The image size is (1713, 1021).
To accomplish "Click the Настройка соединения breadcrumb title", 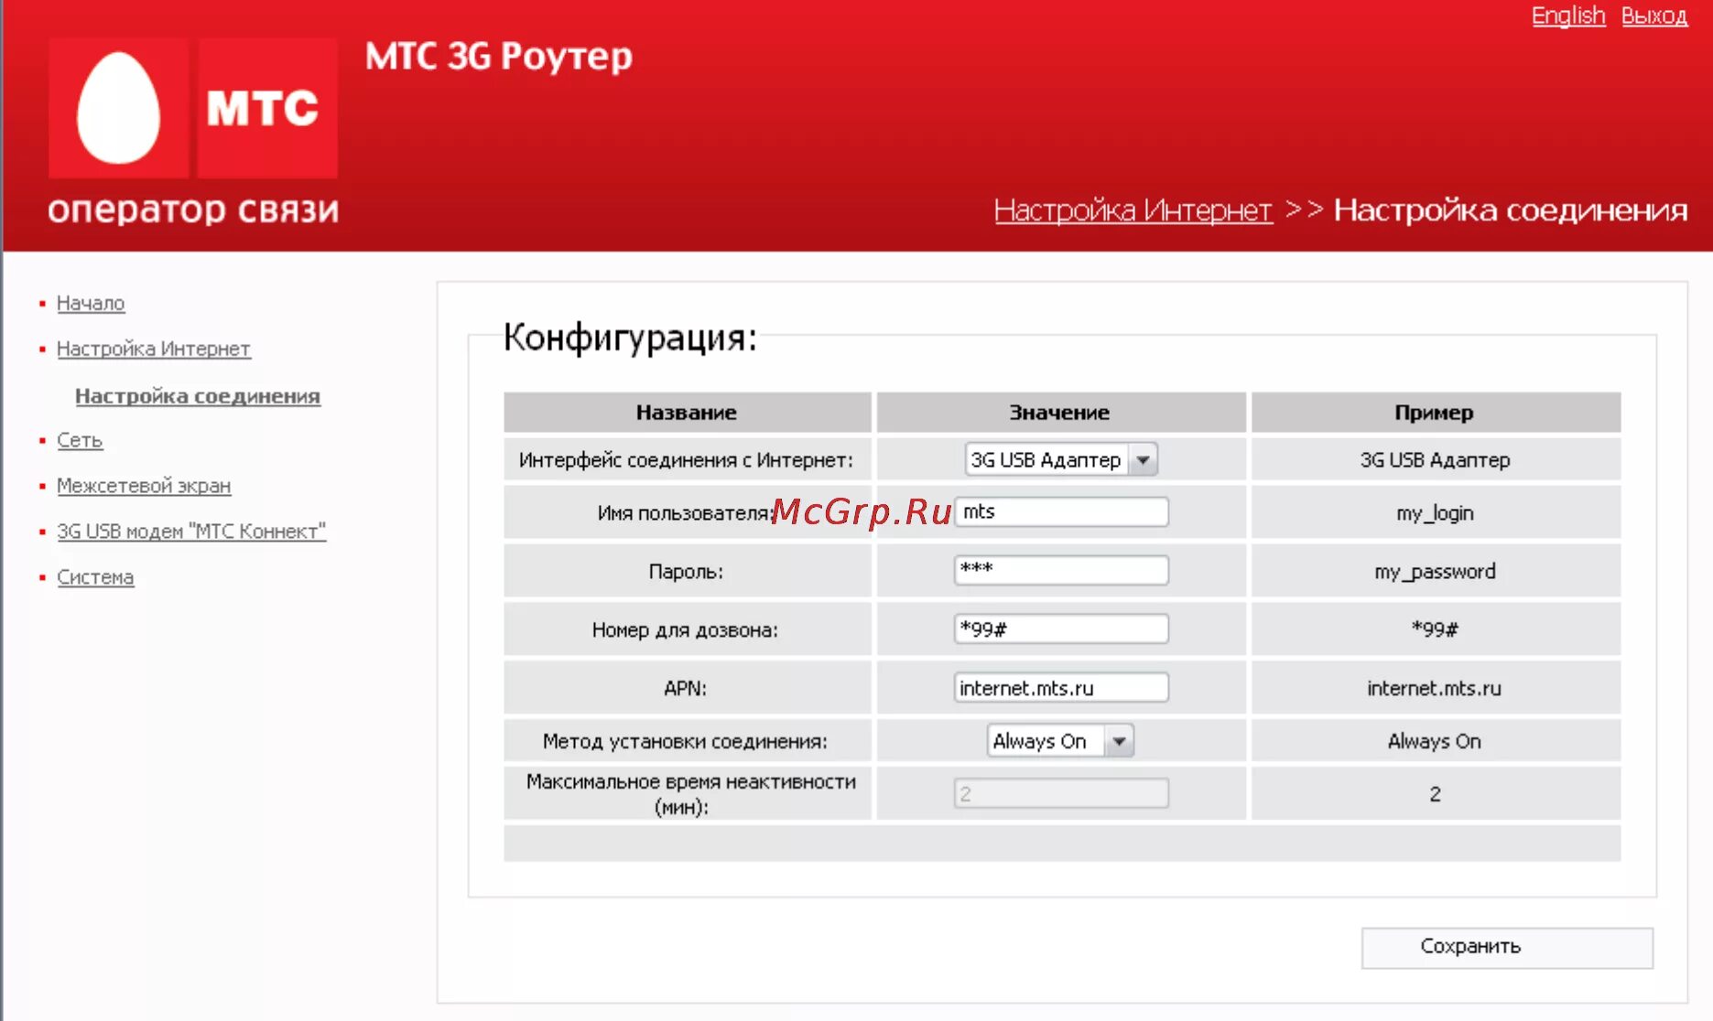I will click(x=1511, y=210).
